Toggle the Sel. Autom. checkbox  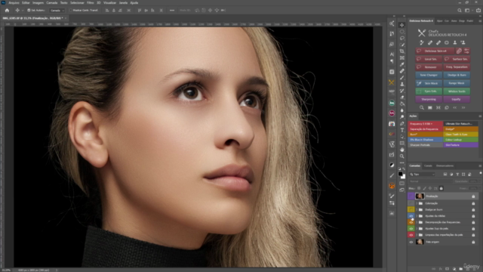click(x=29, y=10)
